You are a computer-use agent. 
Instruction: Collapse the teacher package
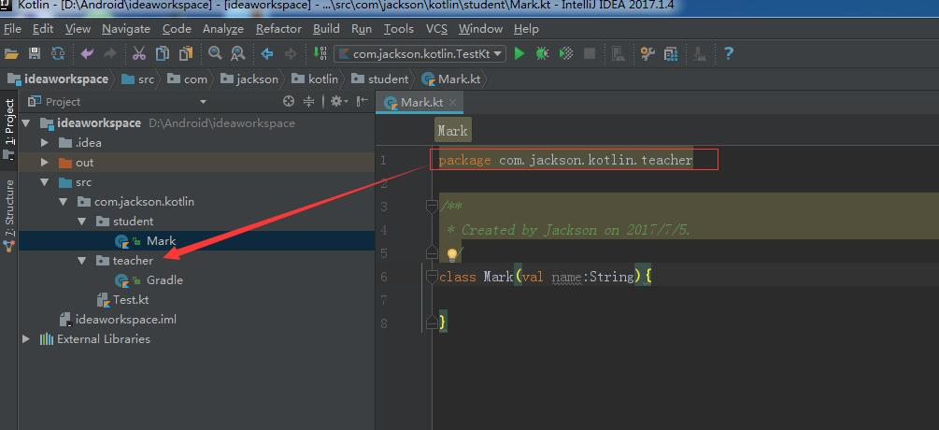tap(82, 261)
